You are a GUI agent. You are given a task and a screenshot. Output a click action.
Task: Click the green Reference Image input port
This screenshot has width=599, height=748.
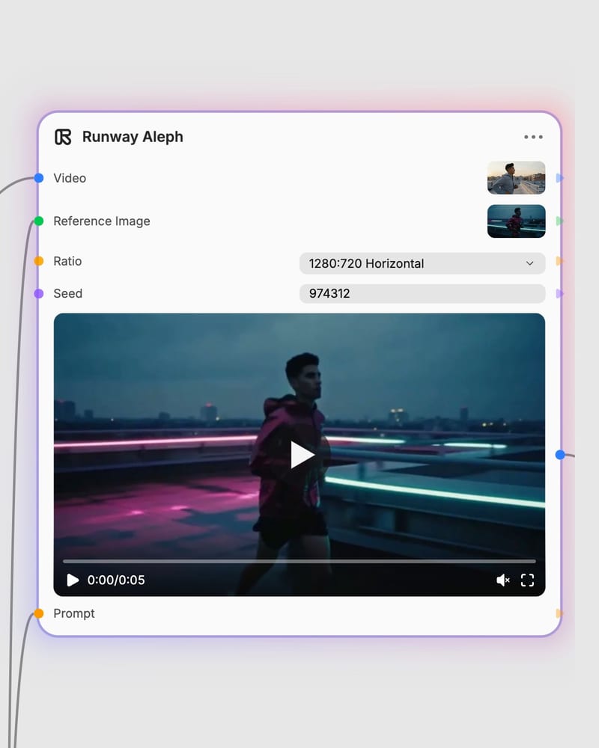pyautogui.click(x=39, y=221)
